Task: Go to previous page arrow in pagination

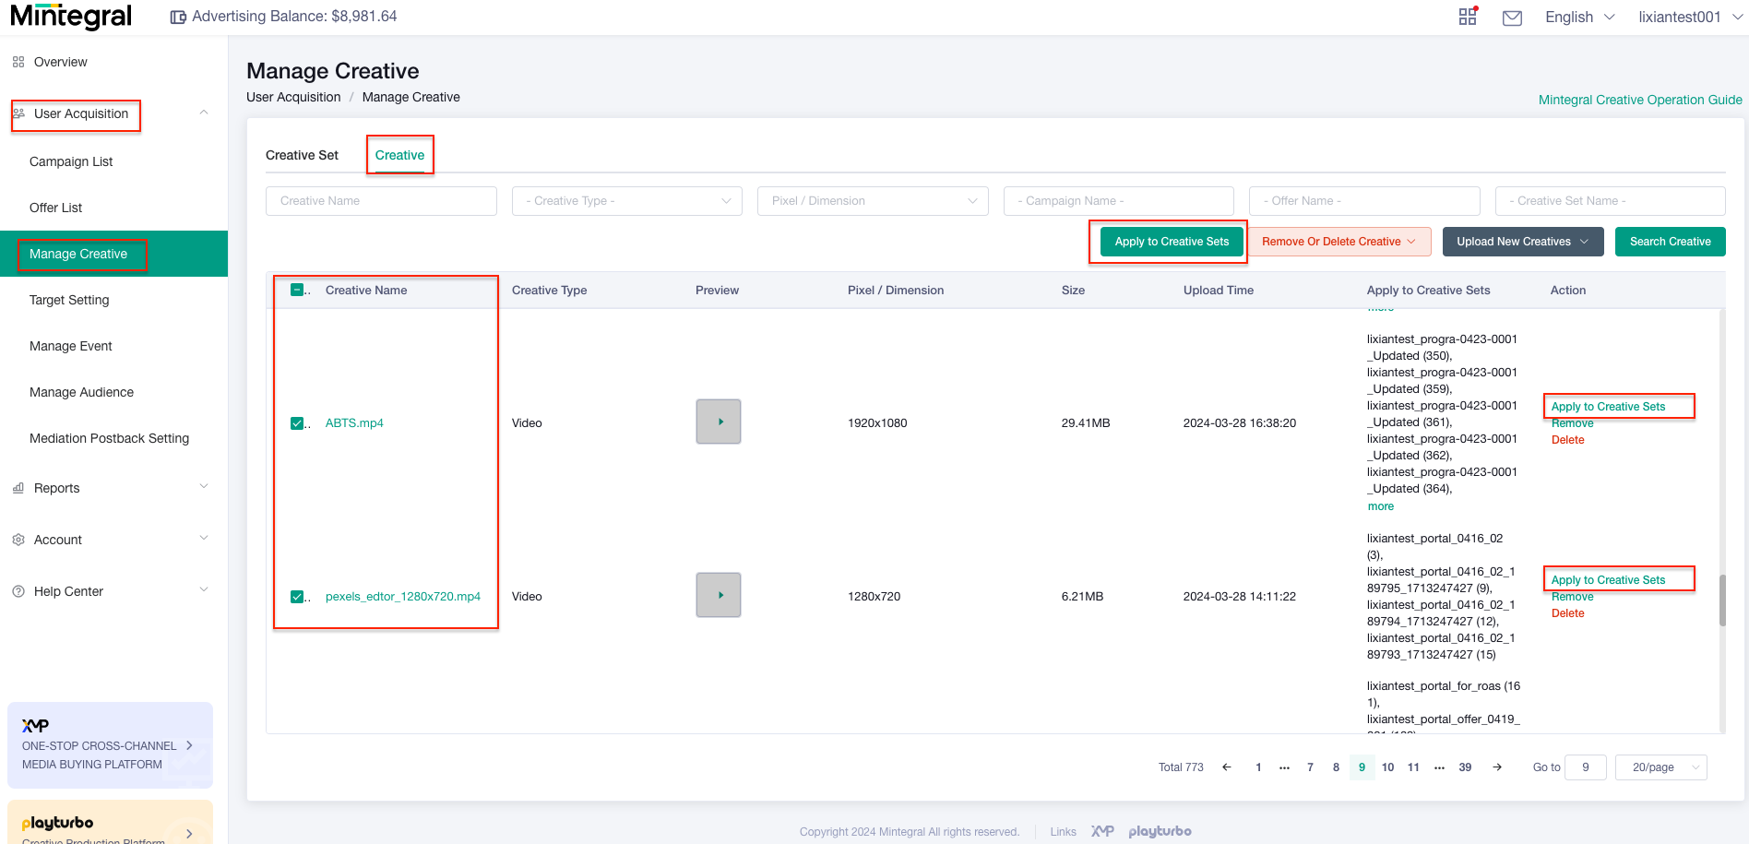Action: point(1227,767)
